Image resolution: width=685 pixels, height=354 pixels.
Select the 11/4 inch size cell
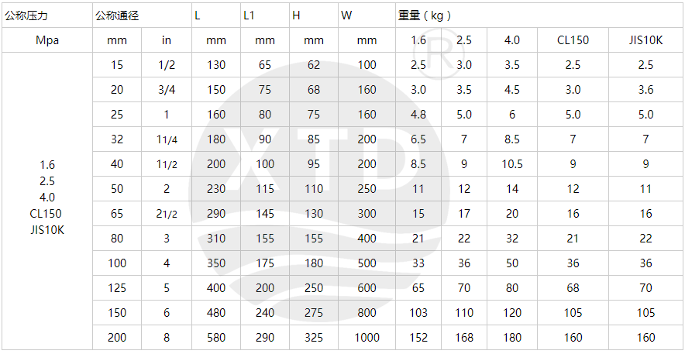tap(167, 139)
